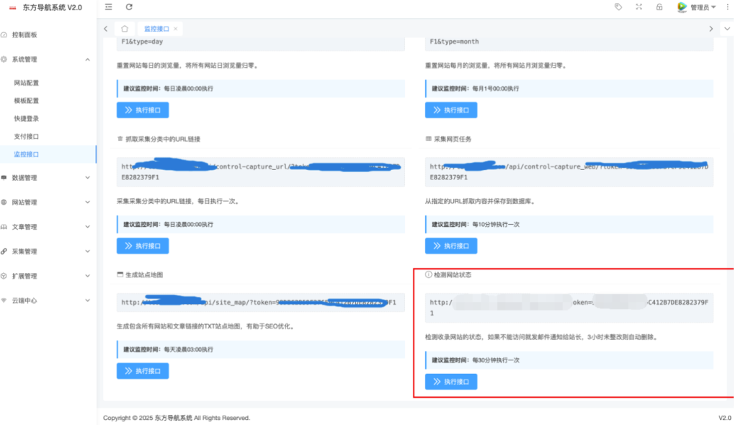Click the 云端中心 cloud icon
738x425 pixels.
4,300
